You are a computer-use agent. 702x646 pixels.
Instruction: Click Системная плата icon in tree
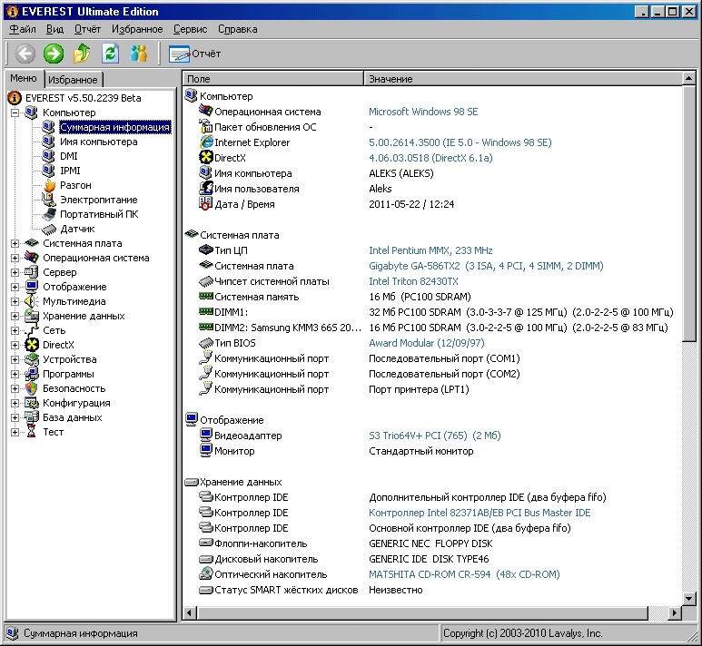32,243
